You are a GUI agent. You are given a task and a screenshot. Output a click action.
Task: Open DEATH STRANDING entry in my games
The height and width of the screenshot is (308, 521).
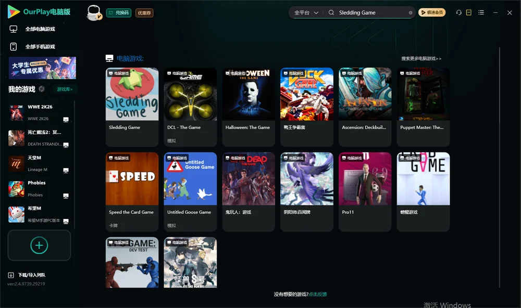pyautogui.click(x=39, y=138)
